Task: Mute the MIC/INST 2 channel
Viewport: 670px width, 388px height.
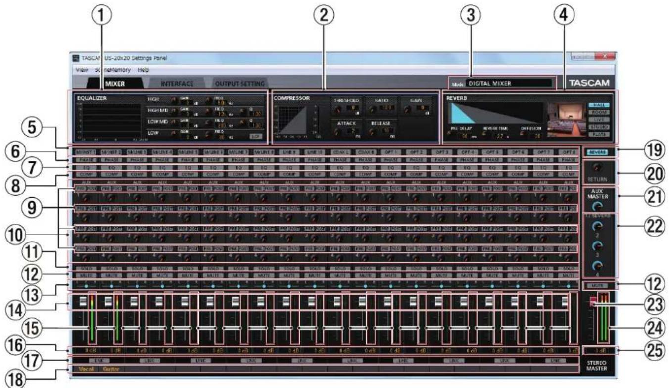Action: 111,275
